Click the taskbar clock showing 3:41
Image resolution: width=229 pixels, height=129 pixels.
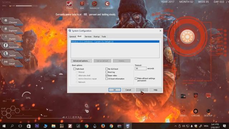point(215,126)
